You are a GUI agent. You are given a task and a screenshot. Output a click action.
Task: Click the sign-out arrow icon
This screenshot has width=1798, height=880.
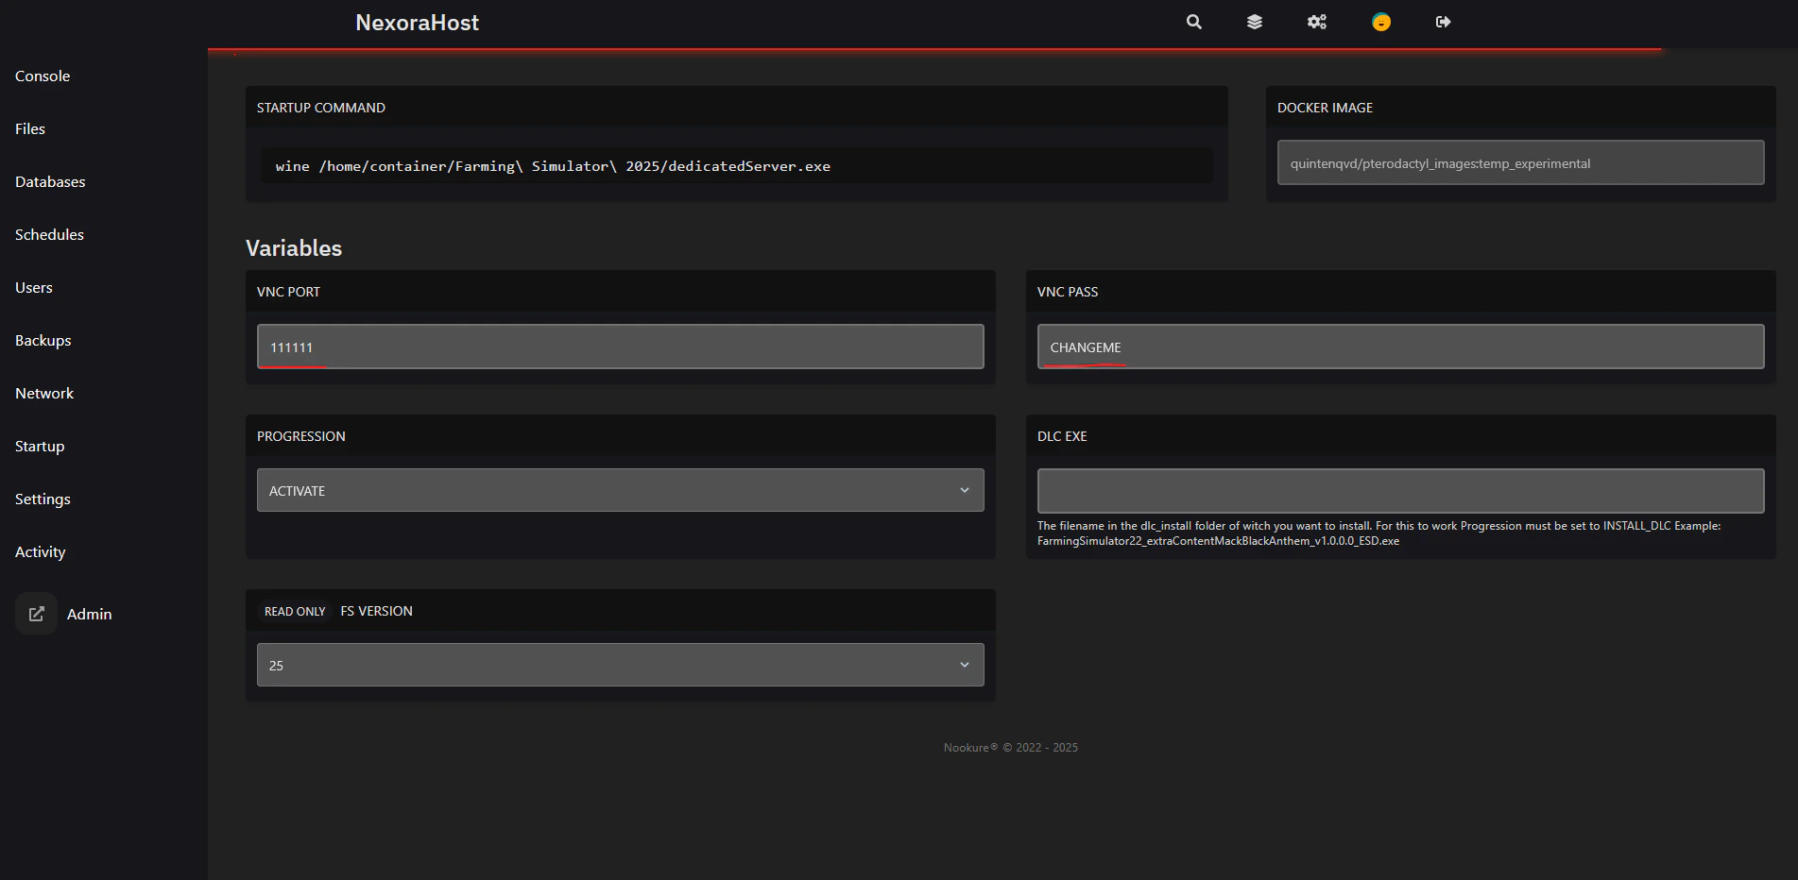tap(1443, 22)
